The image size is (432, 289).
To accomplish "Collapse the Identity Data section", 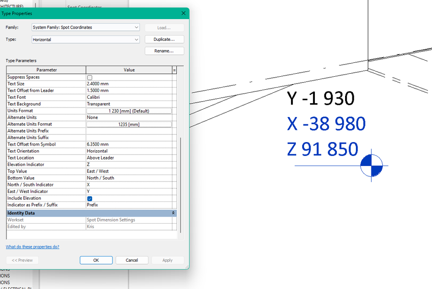I will (173, 213).
